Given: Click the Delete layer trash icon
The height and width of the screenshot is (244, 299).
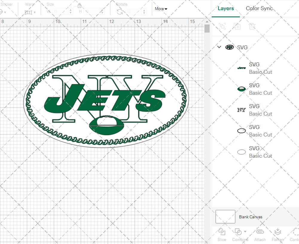Looking at the screenshot, I should click(x=252, y=26).
